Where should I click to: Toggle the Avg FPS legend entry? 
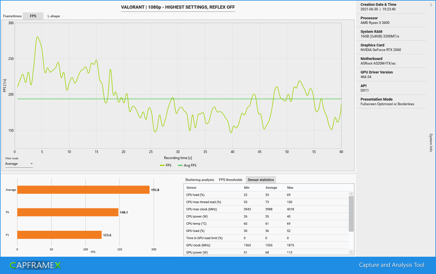[x=187, y=165]
